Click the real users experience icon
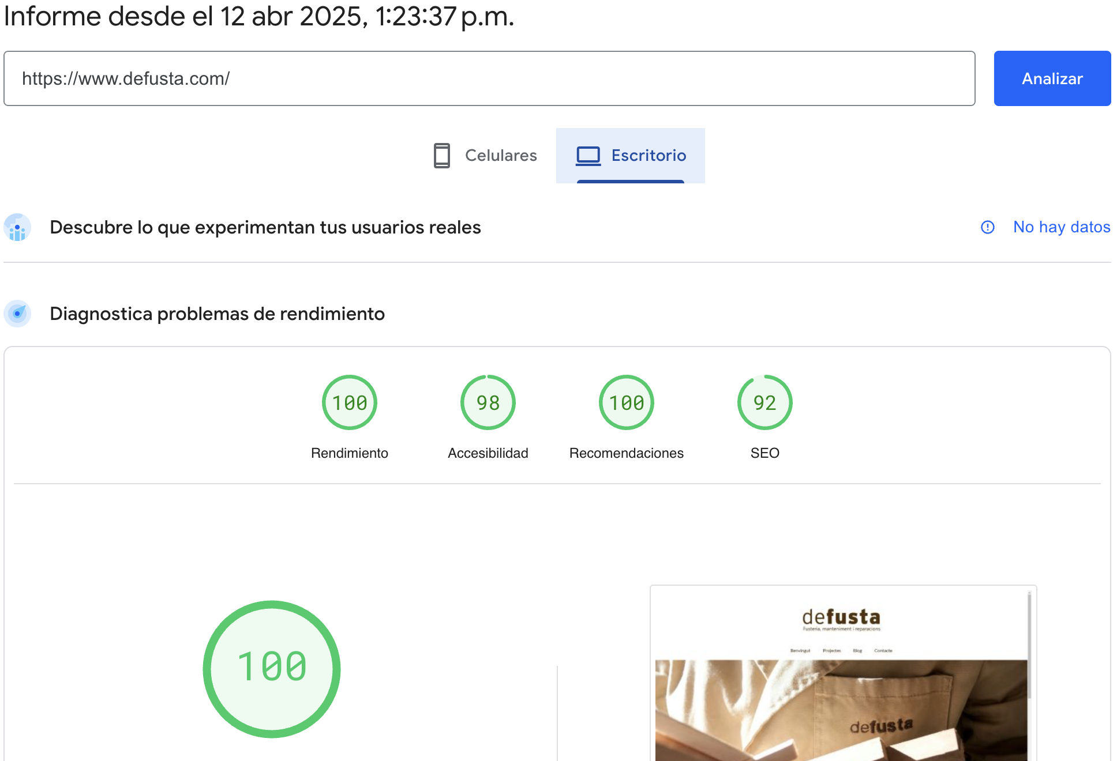 coord(17,228)
